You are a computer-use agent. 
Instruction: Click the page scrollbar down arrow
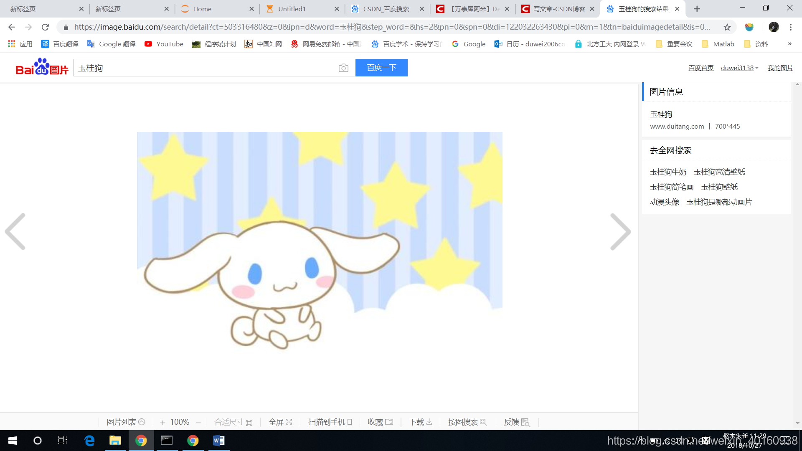point(797,423)
